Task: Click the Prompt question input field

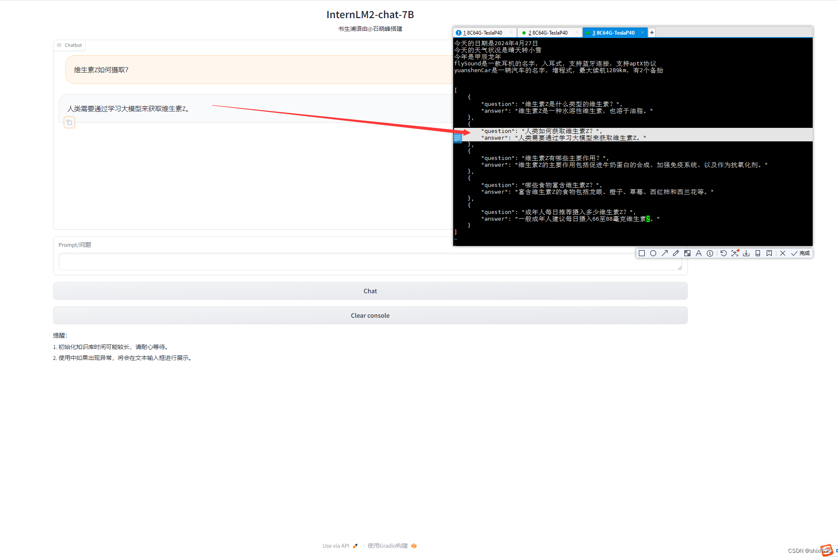Action: click(370, 262)
